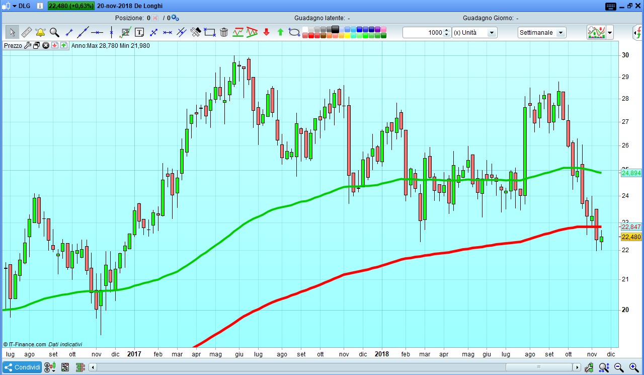This screenshot has height=375, width=644.
Task: Open the instrument info icon beside DLG
Action: point(40,6)
